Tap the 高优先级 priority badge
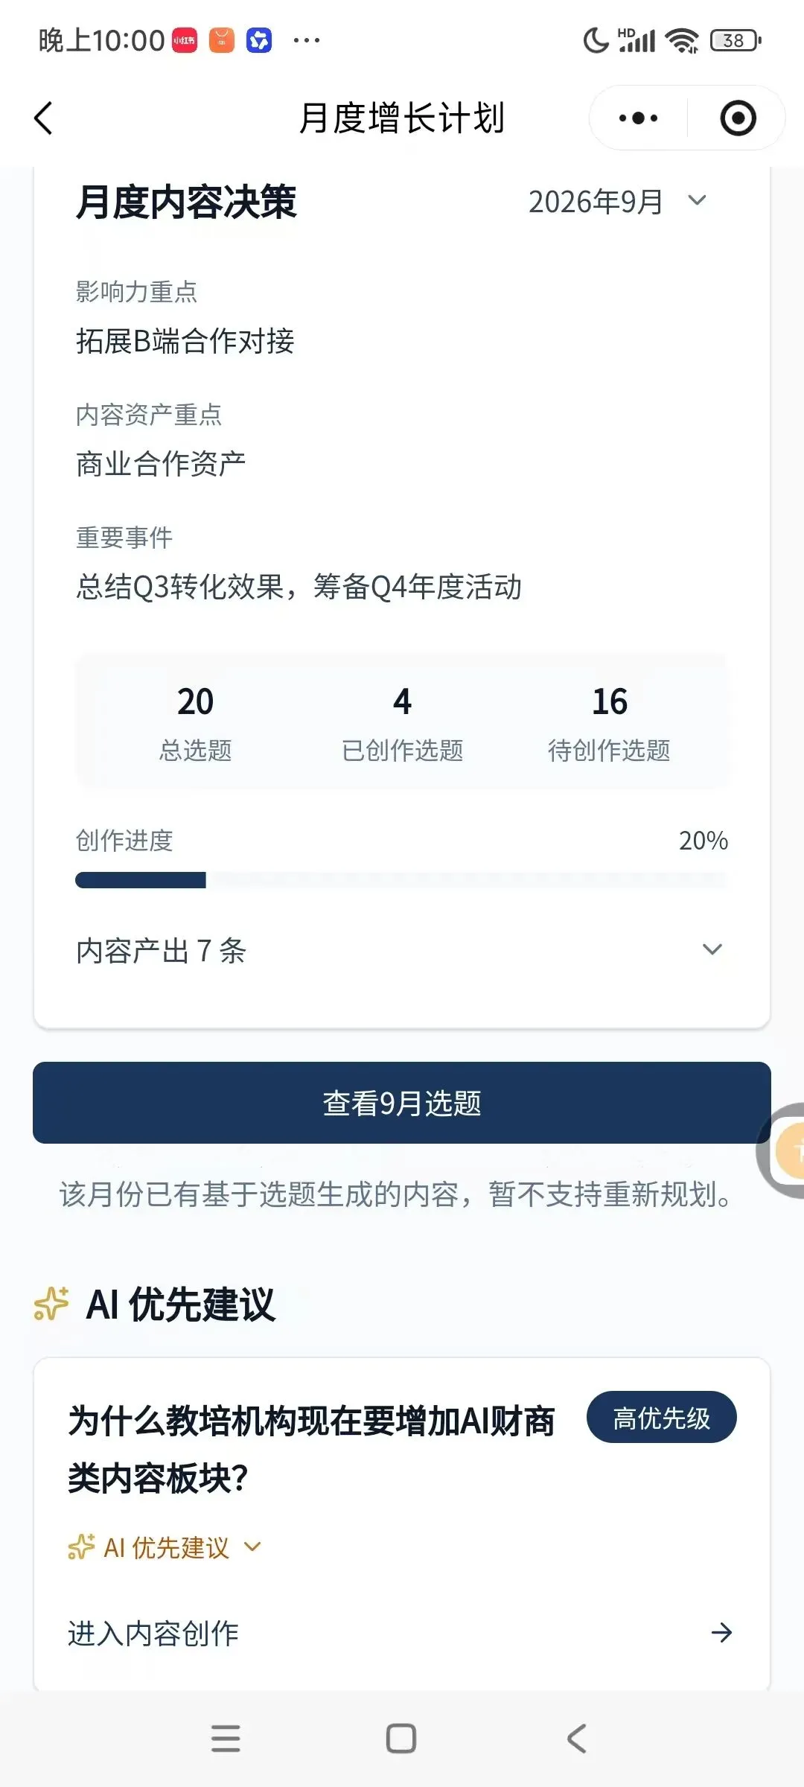 [661, 1417]
